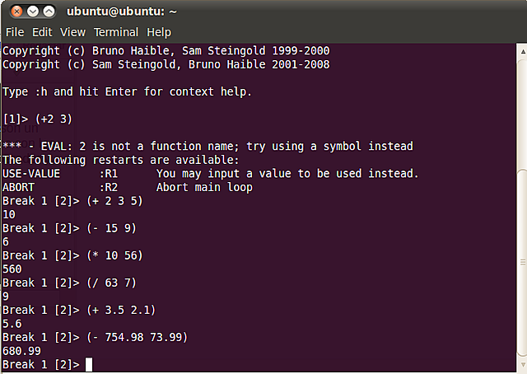Click the 'Type :h and hit Enter' line
The height and width of the screenshot is (374, 527).
point(127,91)
